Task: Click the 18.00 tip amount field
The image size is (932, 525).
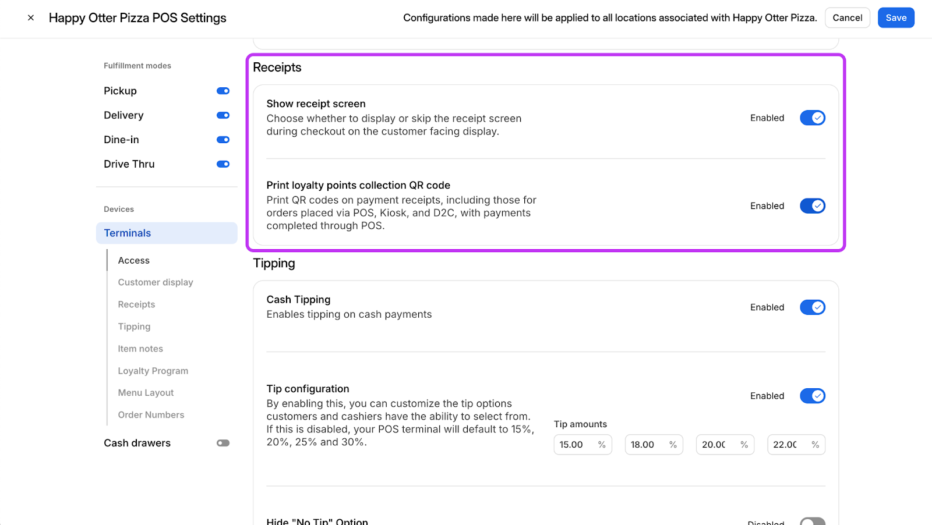Action: click(654, 445)
